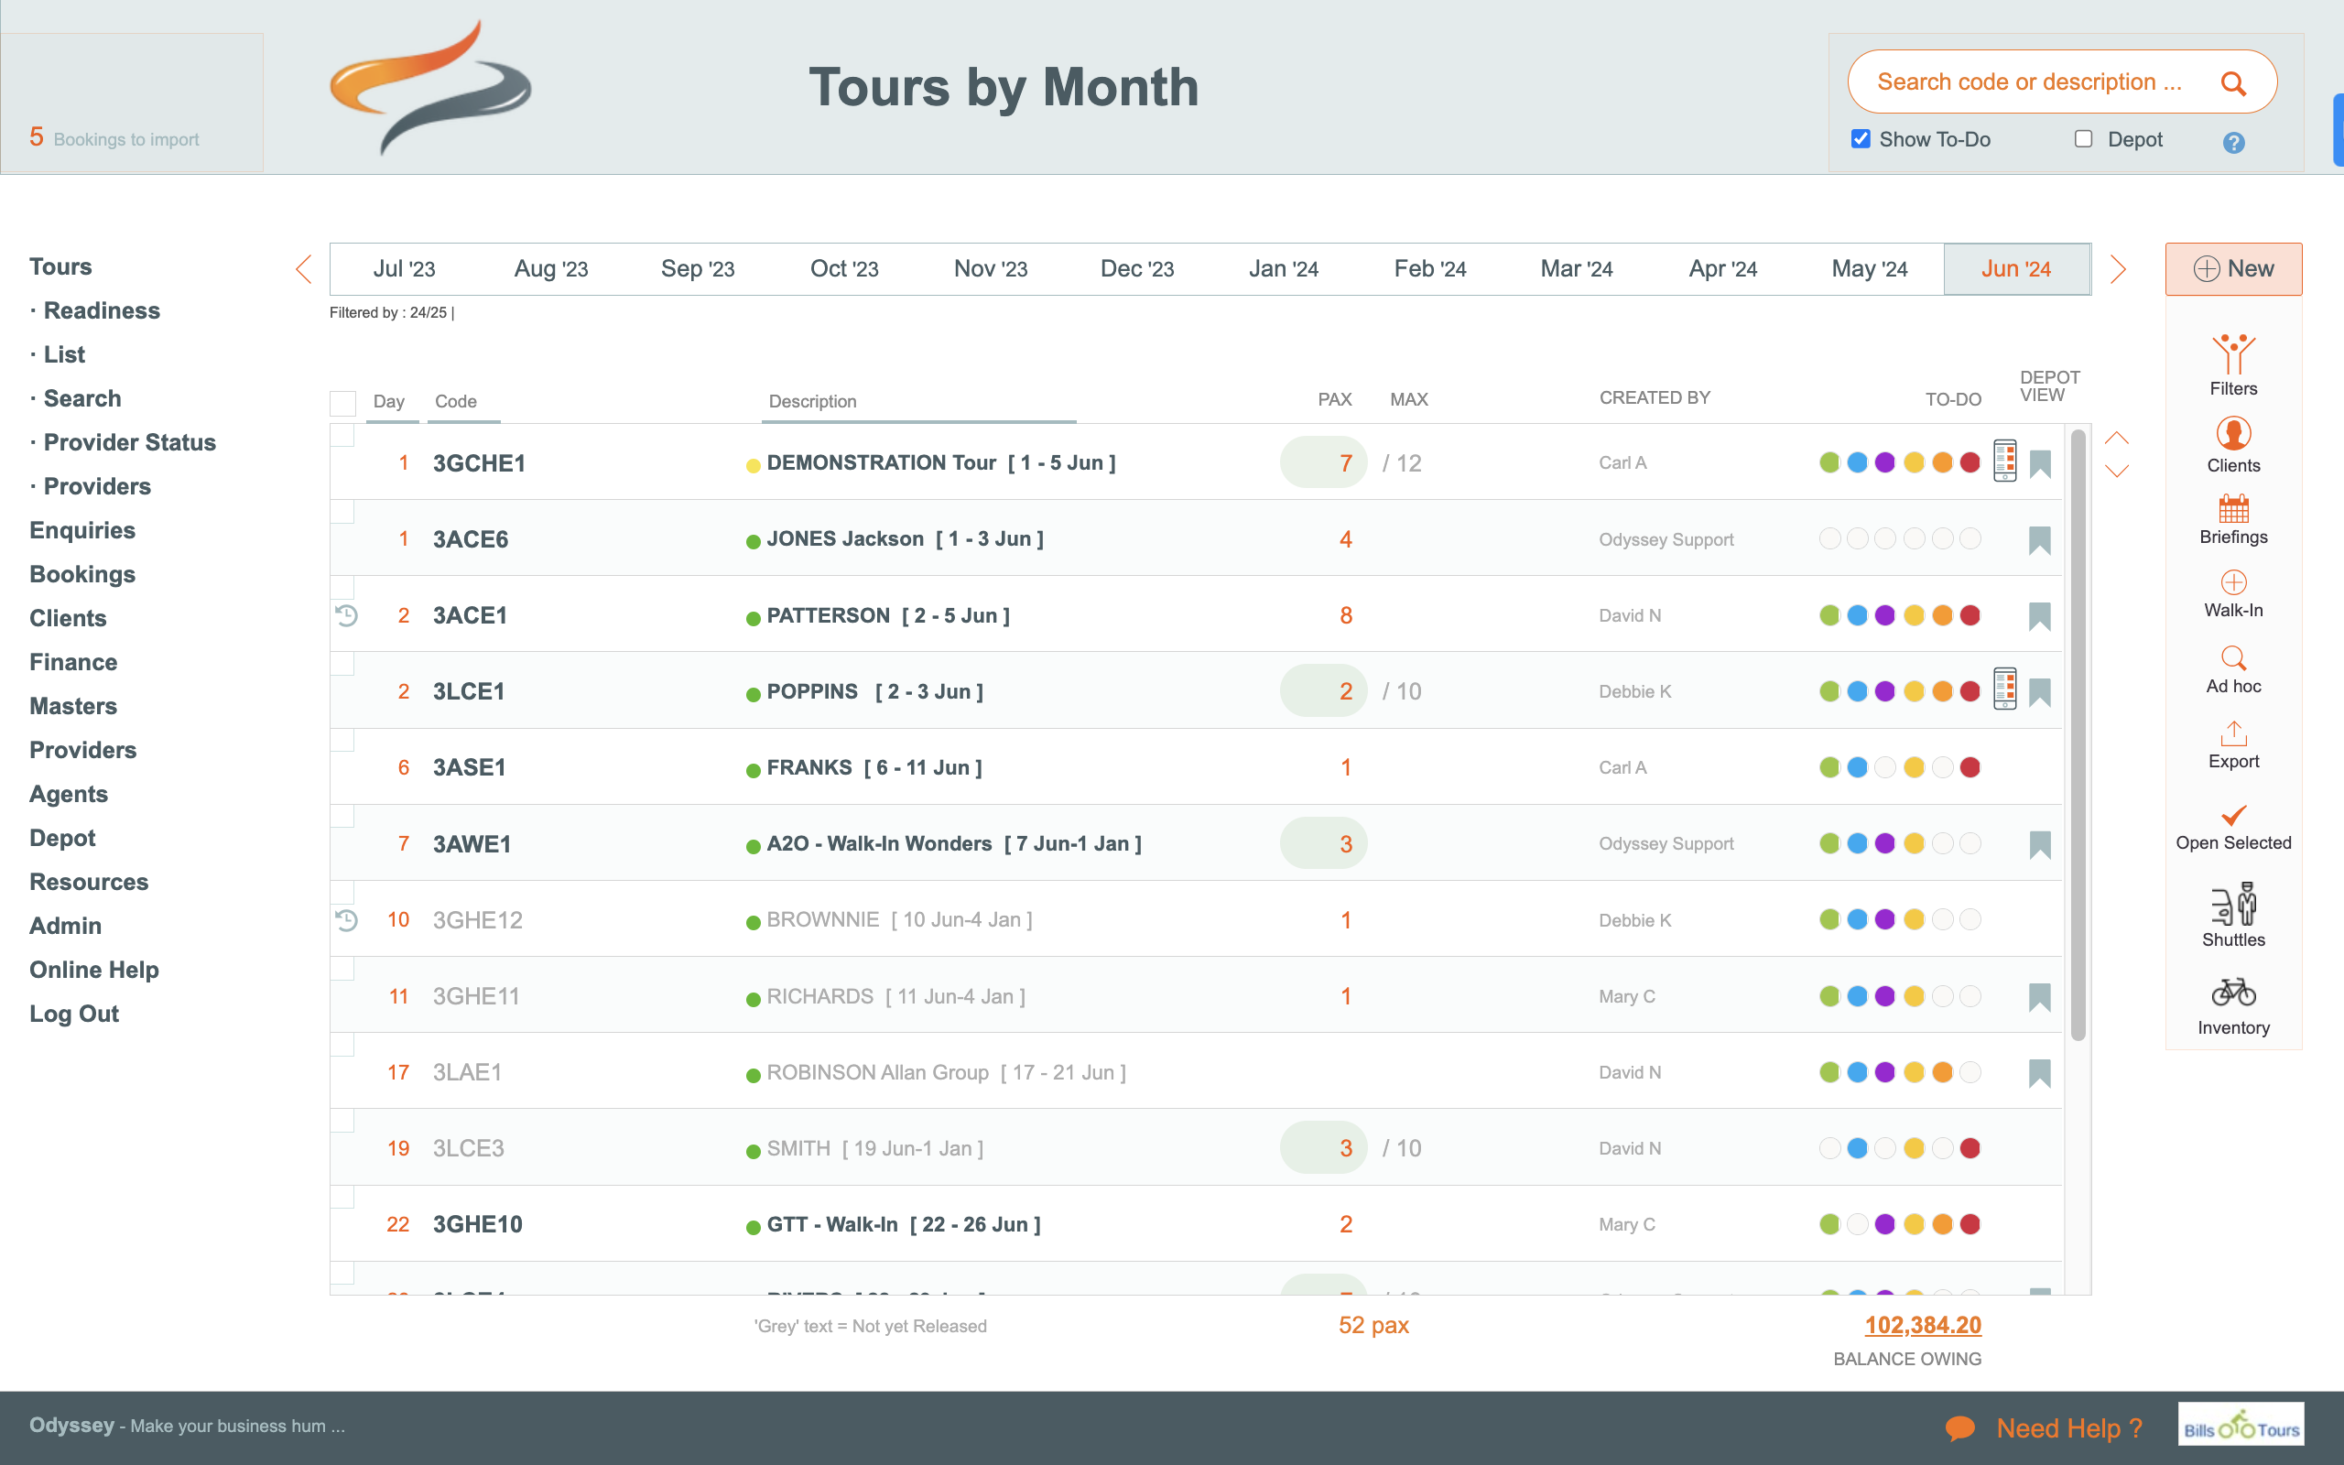Advance months with right chevron
2344x1465 pixels.
click(2117, 269)
